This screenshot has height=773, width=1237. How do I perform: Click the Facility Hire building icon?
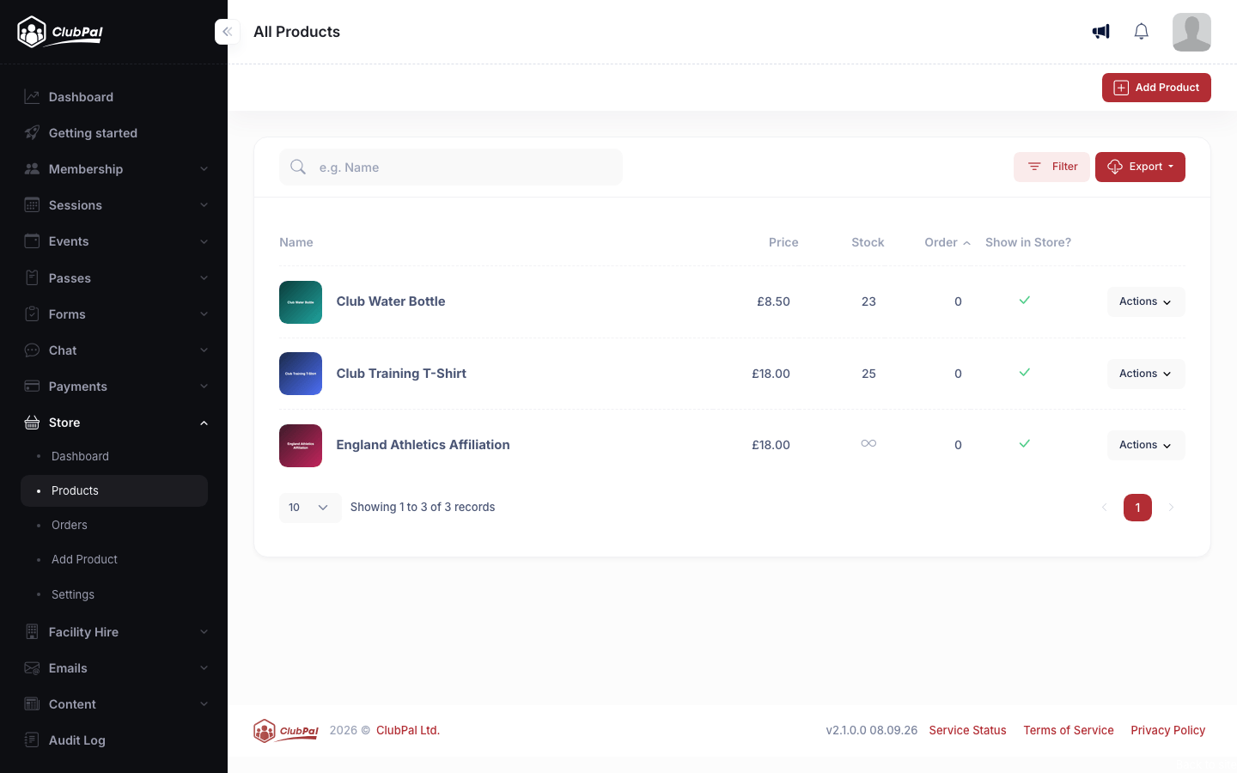point(32,632)
